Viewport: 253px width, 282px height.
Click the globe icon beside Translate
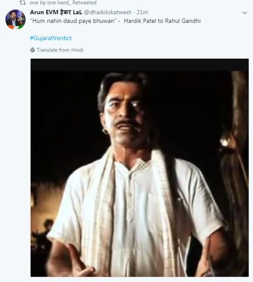[33, 50]
